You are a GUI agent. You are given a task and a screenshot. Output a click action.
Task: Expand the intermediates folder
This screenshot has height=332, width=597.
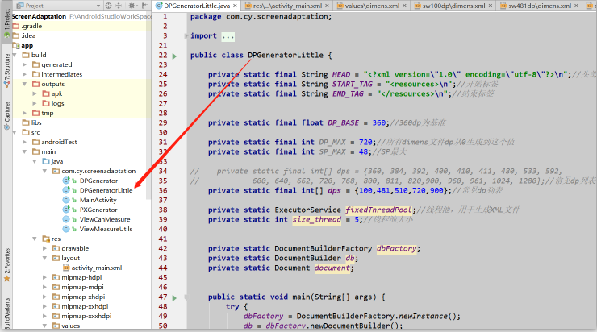[25, 74]
